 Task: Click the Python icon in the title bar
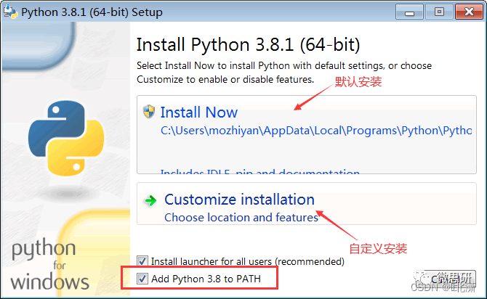(11, 12)
